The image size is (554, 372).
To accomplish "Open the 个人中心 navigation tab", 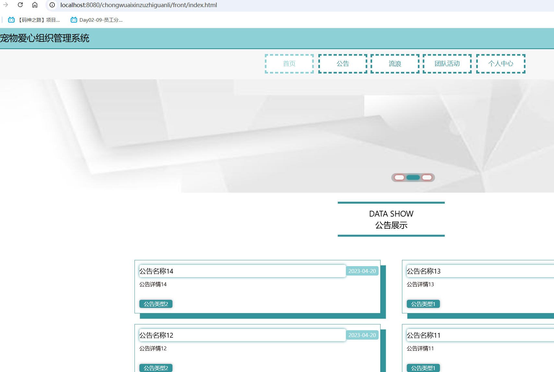I will point(501,64).
